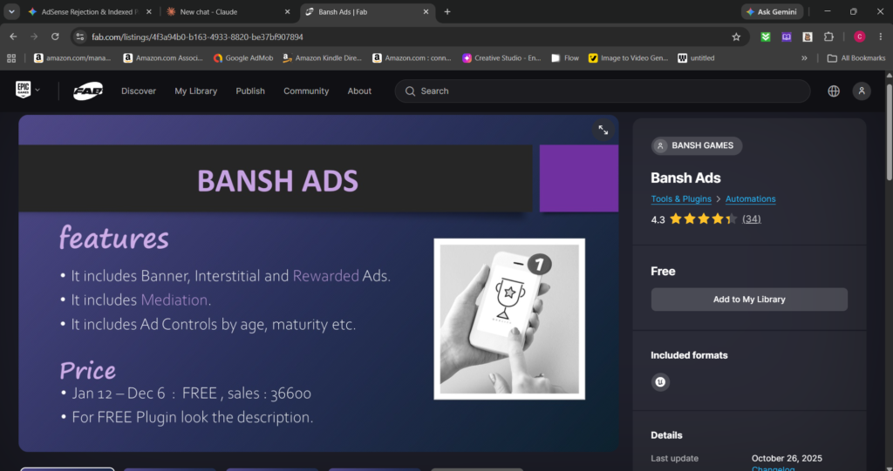The width and height of the screenshot is (893, 471).
Task: Open the Chrome profile avatar
Action: tap(860, 37)
